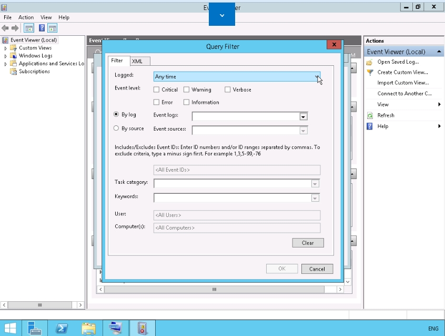Image resolution: width=445 pixels, height=336 pixels.
Task: Enable the Verbose event level checkbox
Action: click(228, 90)
